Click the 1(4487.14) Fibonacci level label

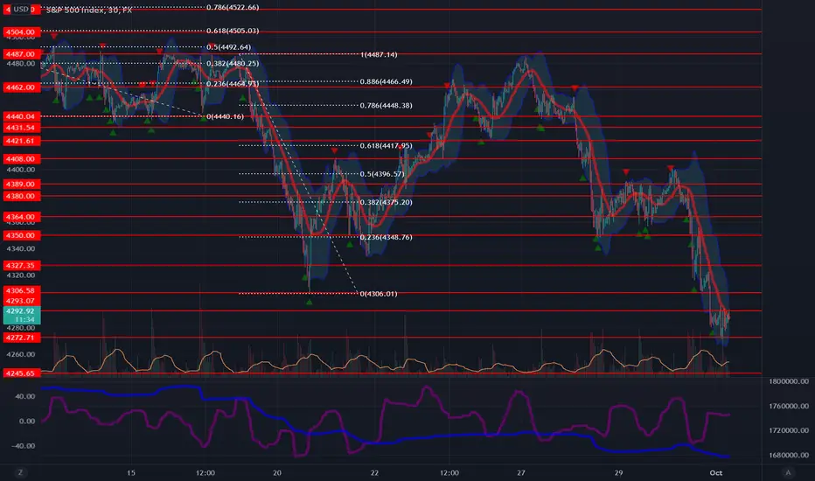pos(379,54)
